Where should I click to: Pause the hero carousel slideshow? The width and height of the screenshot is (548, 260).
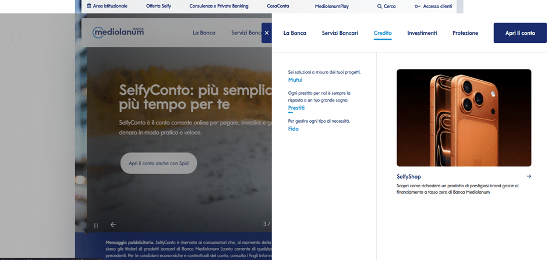click(96, 225)
